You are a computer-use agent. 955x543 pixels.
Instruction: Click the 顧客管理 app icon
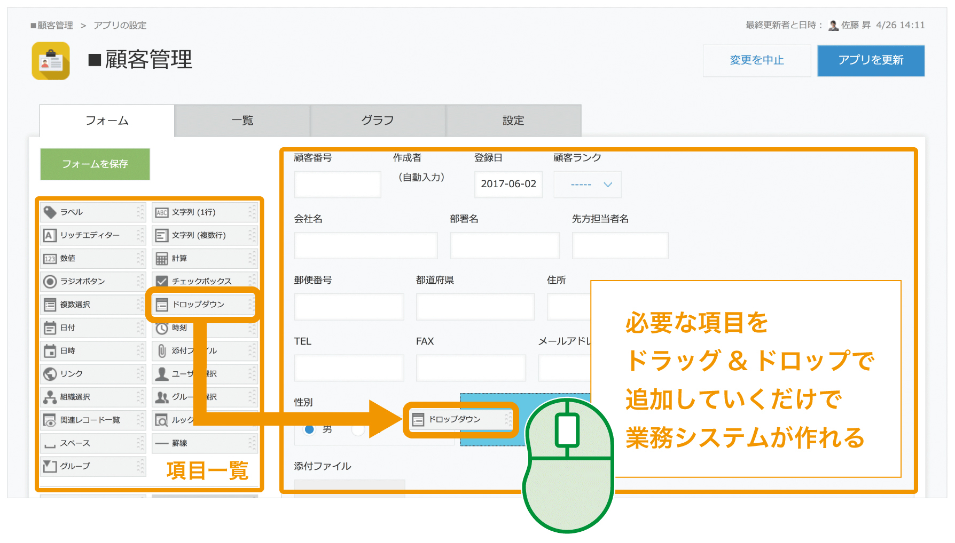[x=51, y=61]
